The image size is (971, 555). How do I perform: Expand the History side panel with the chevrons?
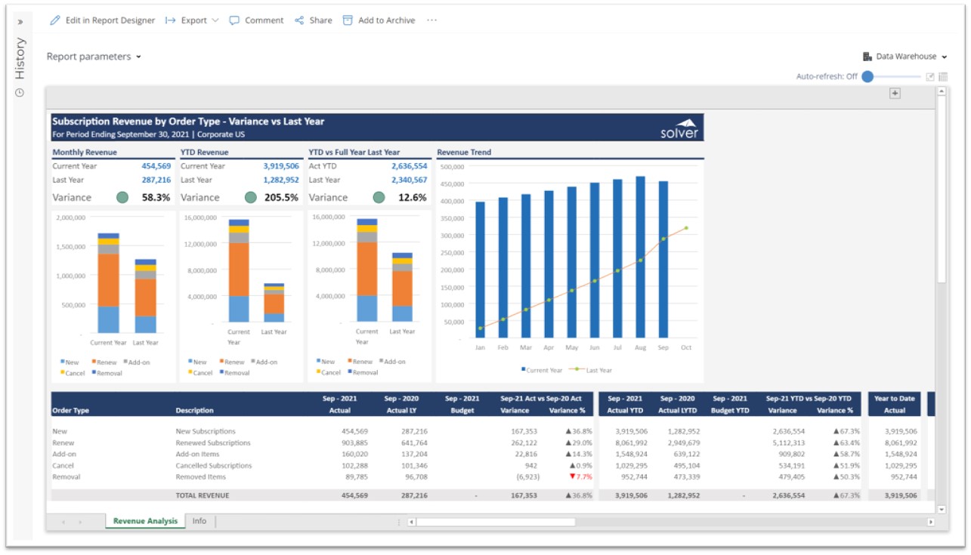pos(20,22)
